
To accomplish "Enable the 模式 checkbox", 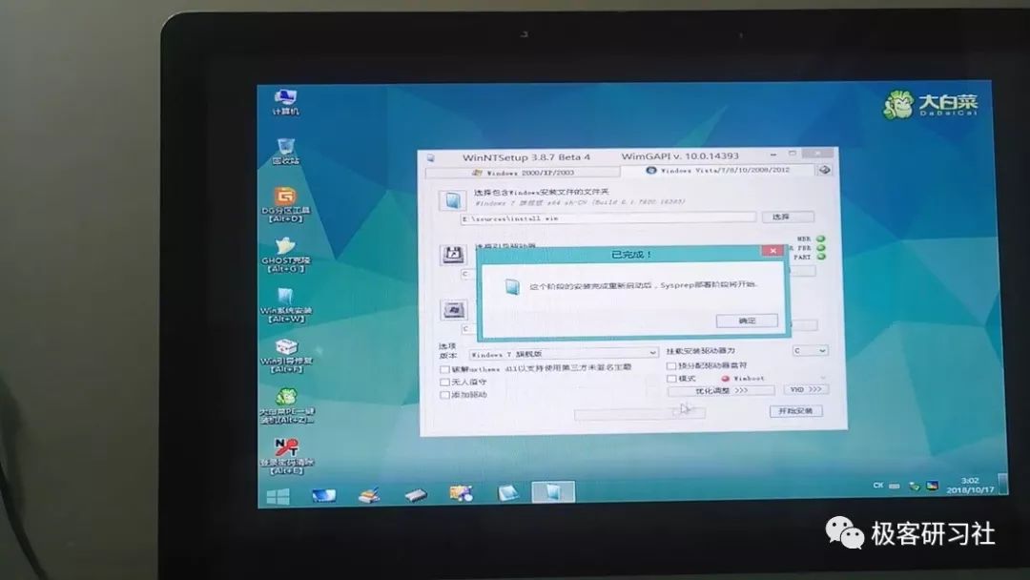I will 671,379.
